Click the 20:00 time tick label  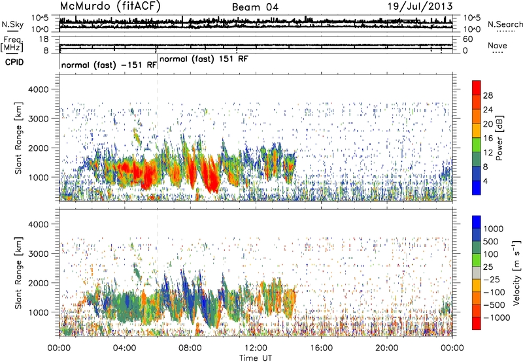386,348
